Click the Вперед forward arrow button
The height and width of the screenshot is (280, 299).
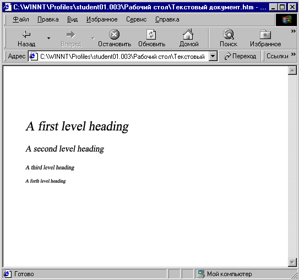tap(71, 38)
